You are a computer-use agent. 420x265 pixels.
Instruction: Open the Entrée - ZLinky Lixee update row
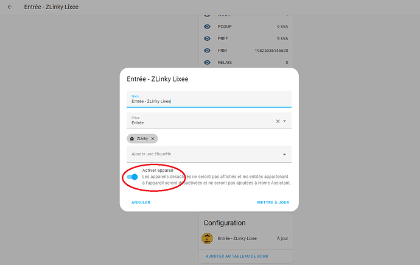(x=246, y=238)
